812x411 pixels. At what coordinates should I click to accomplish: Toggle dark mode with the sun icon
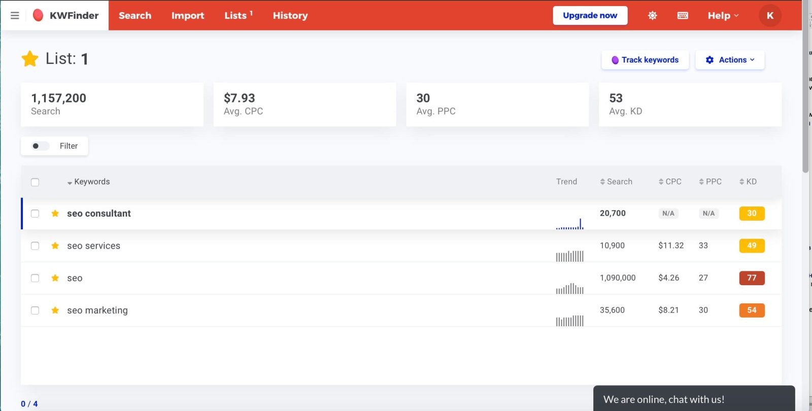652,16
